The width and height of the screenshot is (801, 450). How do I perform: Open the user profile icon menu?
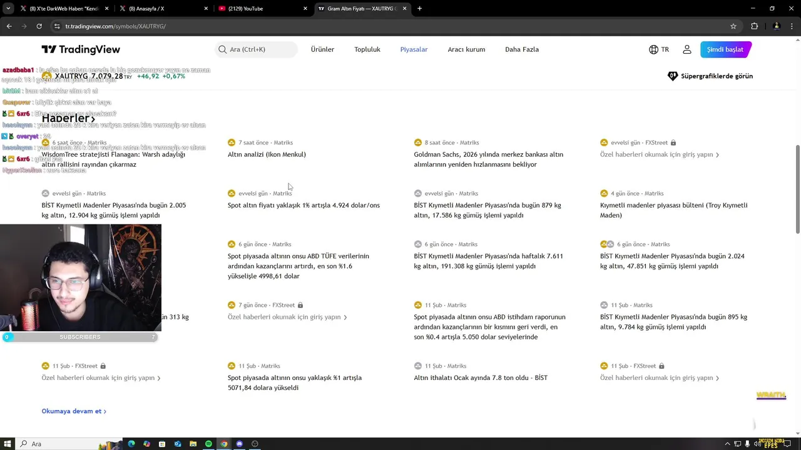click(x=686, y=49)
